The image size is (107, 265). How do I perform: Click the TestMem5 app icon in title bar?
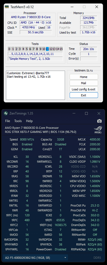pos(7,7)
